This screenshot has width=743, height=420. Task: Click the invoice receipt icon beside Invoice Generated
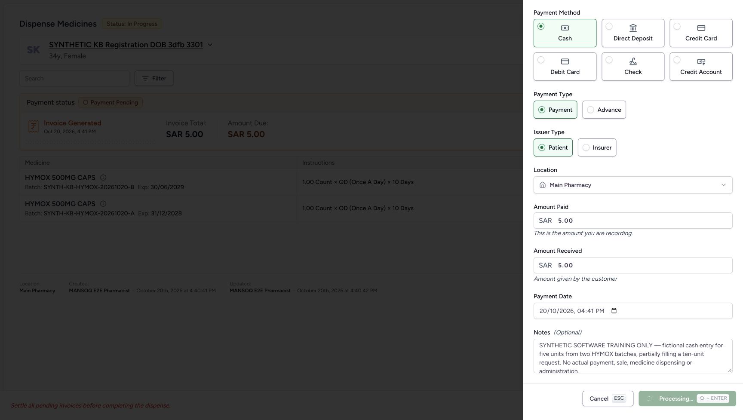34,126
